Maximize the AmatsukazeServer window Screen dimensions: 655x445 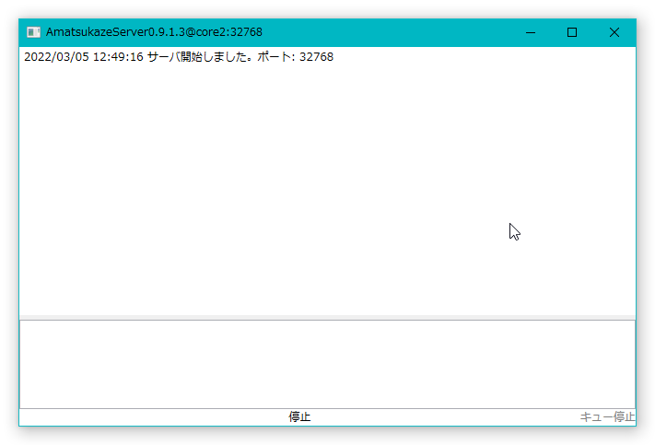tap(572, 32)
